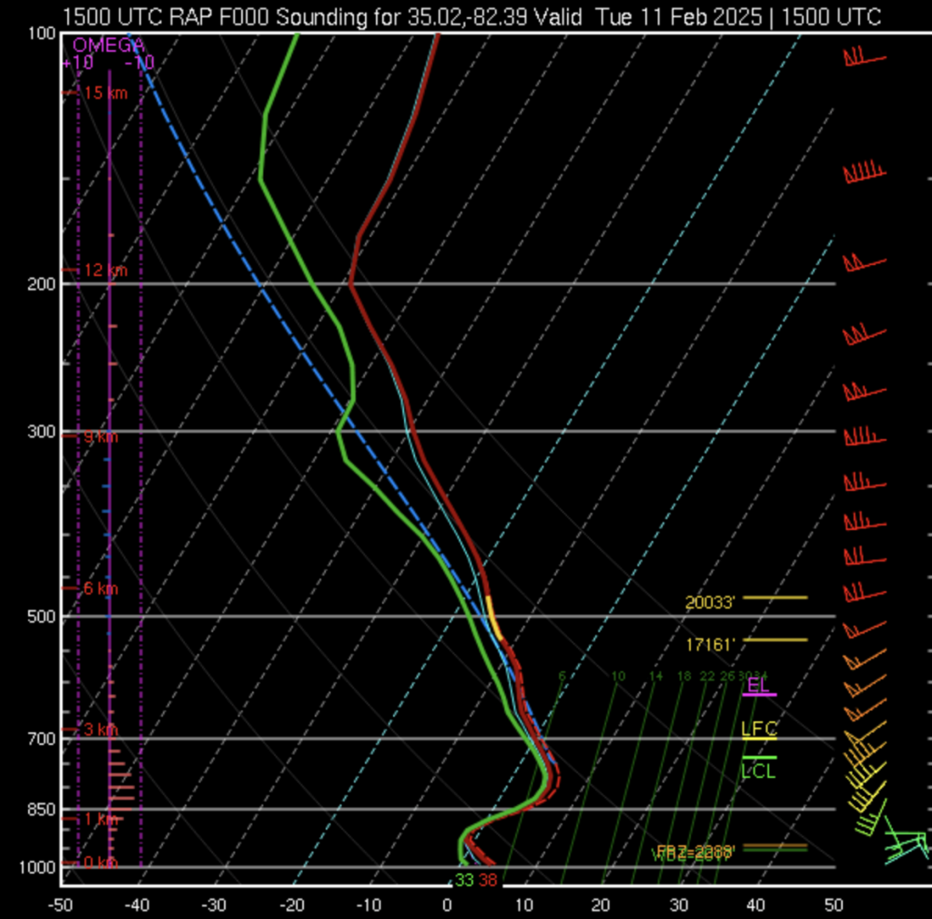Screen dimensions: 932x919
Task: Click 0 on the temperature axis
Action: coord(447,905)
